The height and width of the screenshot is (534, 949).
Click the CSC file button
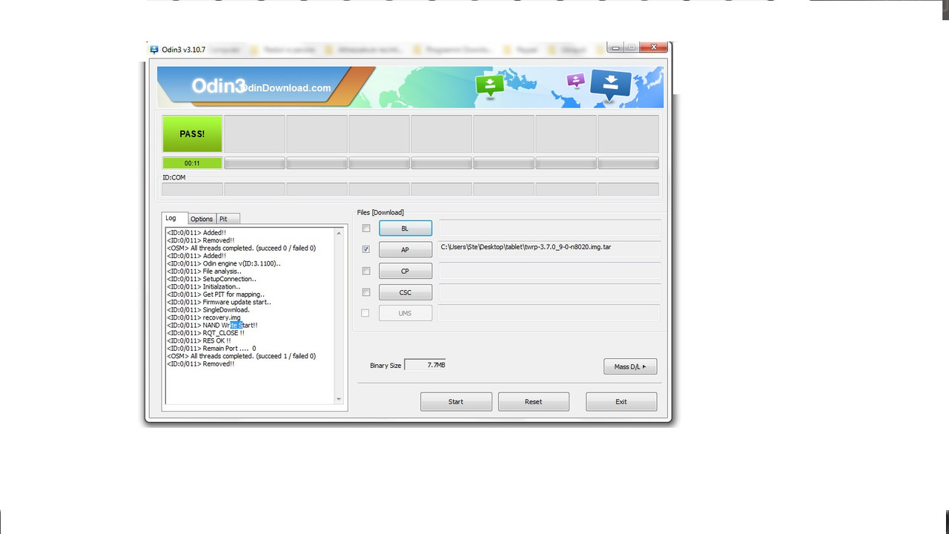(405, 292)
